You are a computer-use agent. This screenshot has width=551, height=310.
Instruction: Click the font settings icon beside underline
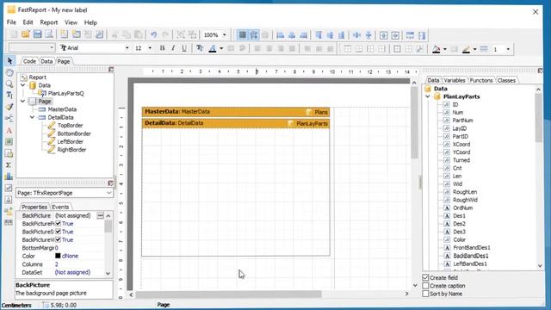coord(200,48)
